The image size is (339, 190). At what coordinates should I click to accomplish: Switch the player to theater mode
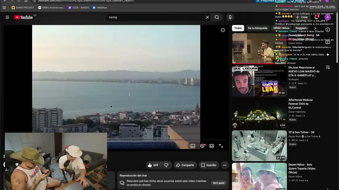pos(212,146)
